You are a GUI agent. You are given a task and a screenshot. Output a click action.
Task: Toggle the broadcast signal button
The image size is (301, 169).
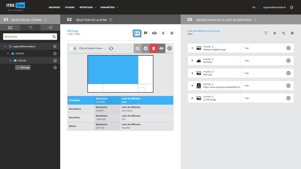pos(137,33)
